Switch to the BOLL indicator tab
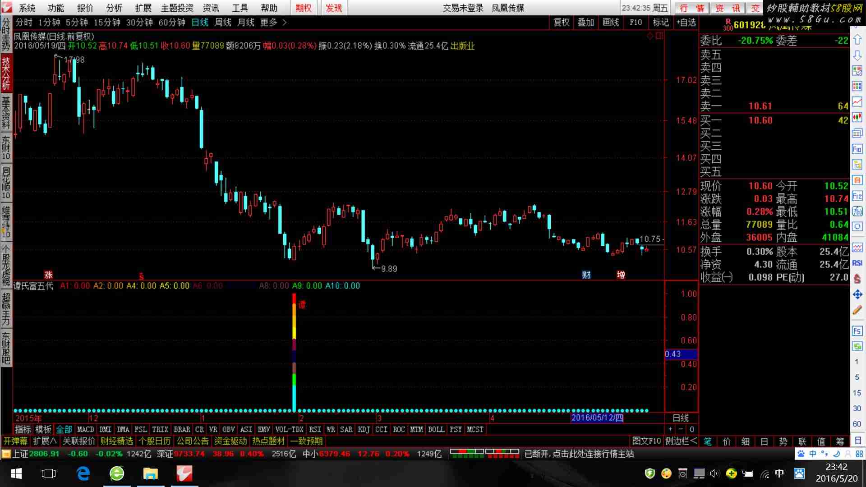 point(436,429)
